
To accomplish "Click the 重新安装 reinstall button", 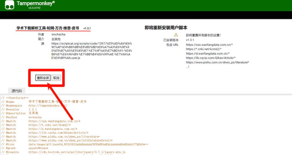I will tap(43, 78).
